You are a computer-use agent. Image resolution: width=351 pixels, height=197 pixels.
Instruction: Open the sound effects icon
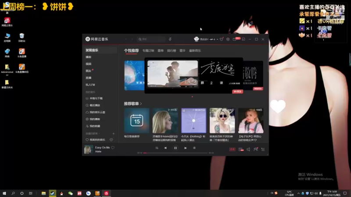tap(240, 149)
